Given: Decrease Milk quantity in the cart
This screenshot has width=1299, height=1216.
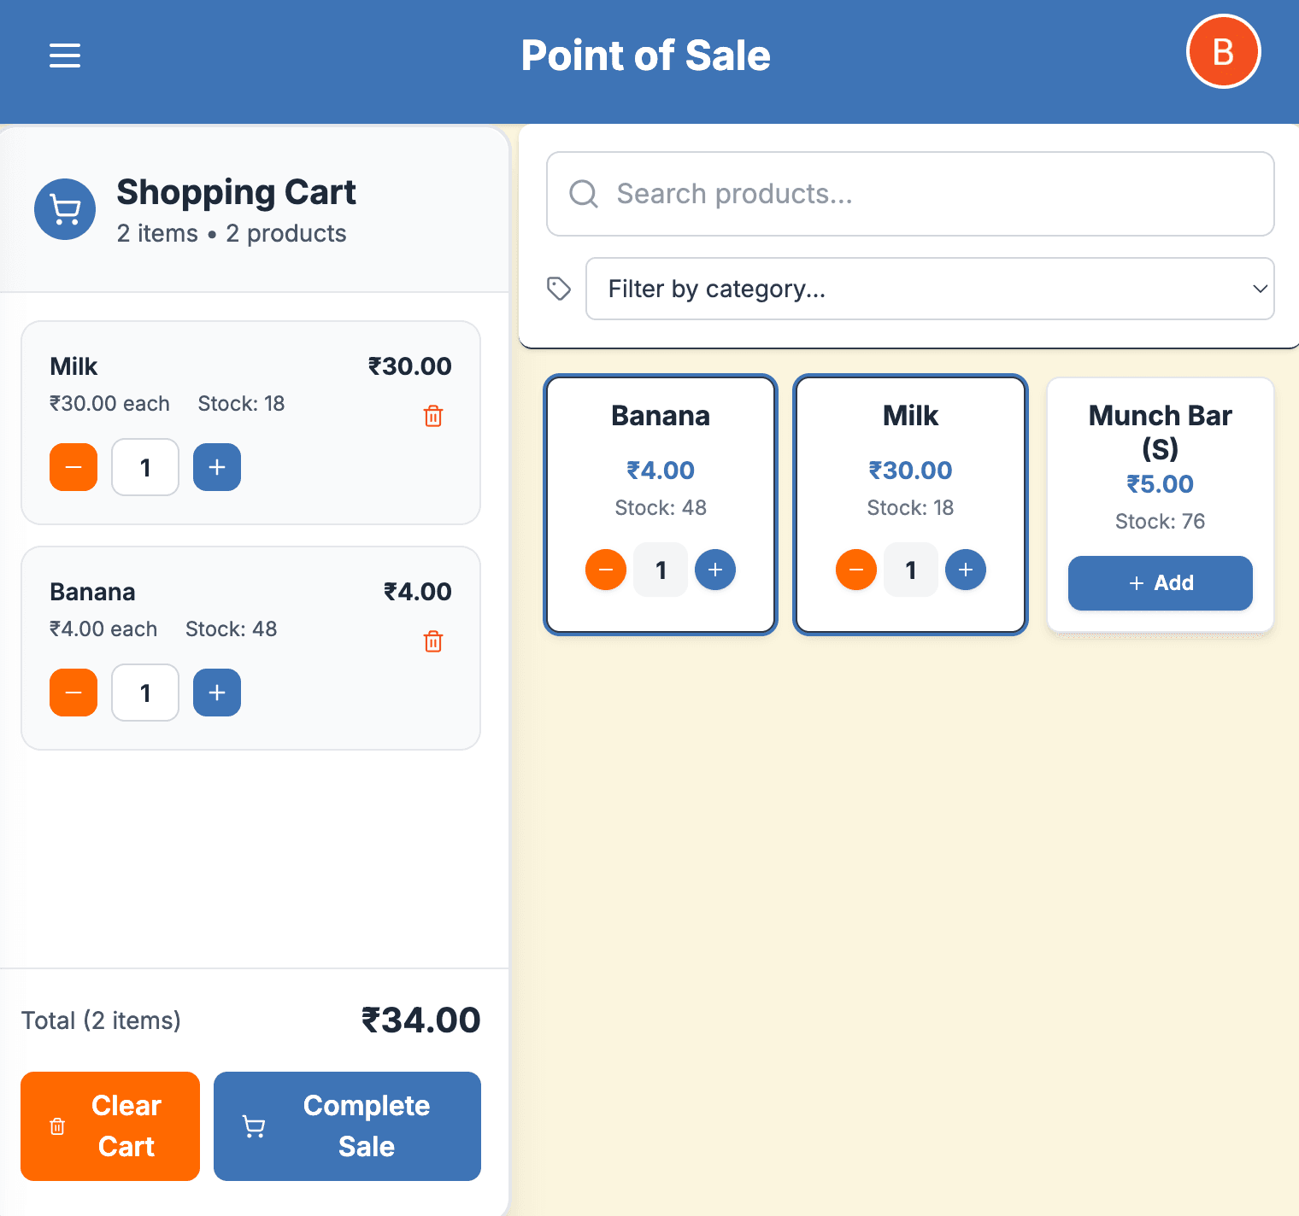Looking at the screenshot, I should tap(73, 467).
